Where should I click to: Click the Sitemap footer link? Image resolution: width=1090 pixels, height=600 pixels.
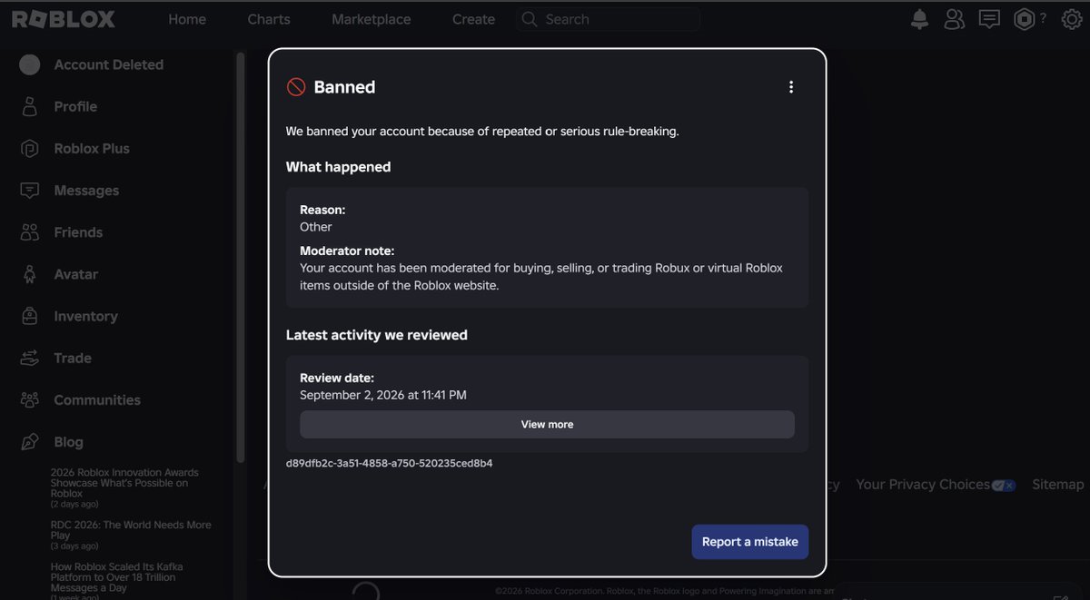click(x=1058, y=485)
